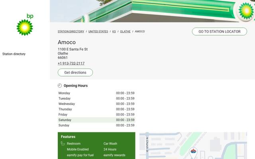The width and height of the screenshot is (255, 159).
Task: Click the Get directions button
Action: coord(75,72)
